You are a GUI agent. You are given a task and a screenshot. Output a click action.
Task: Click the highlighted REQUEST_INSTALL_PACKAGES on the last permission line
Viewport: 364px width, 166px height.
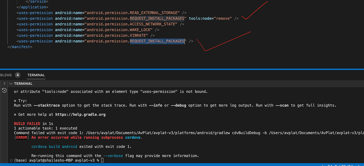[157, 41]
